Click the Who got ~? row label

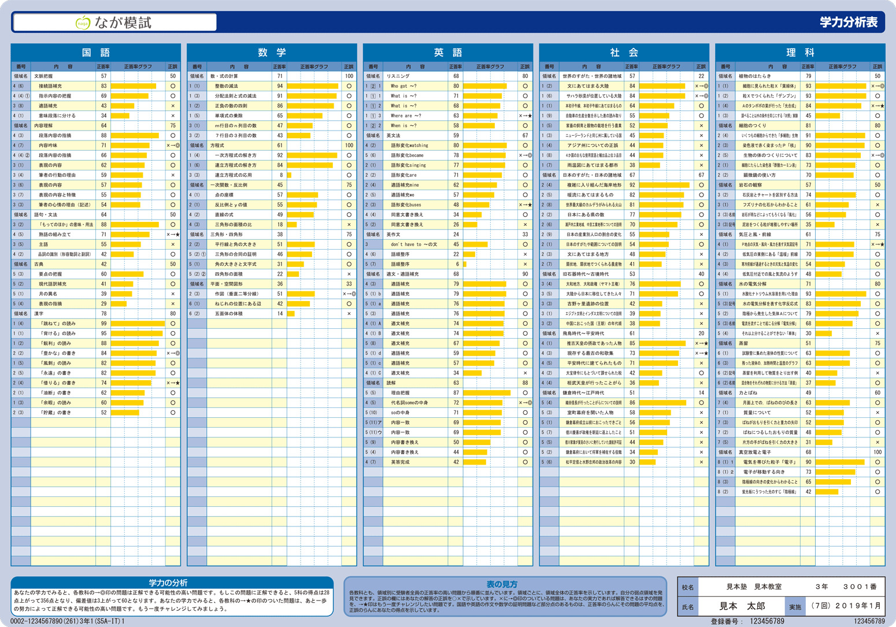[x=403, y=86]
